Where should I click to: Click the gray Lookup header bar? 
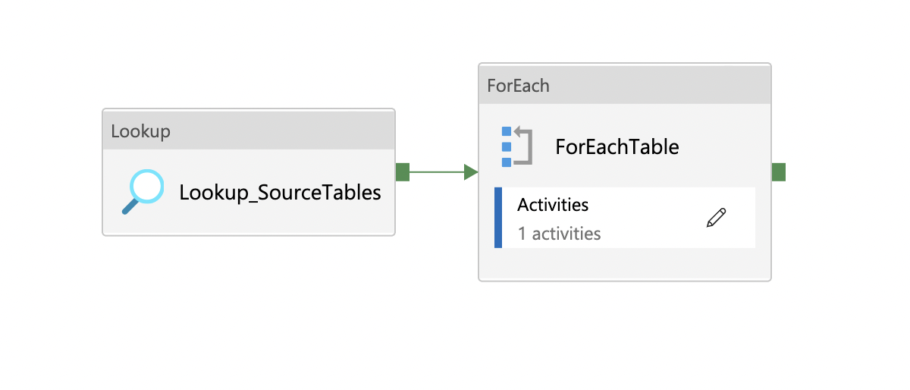[249, 131]
